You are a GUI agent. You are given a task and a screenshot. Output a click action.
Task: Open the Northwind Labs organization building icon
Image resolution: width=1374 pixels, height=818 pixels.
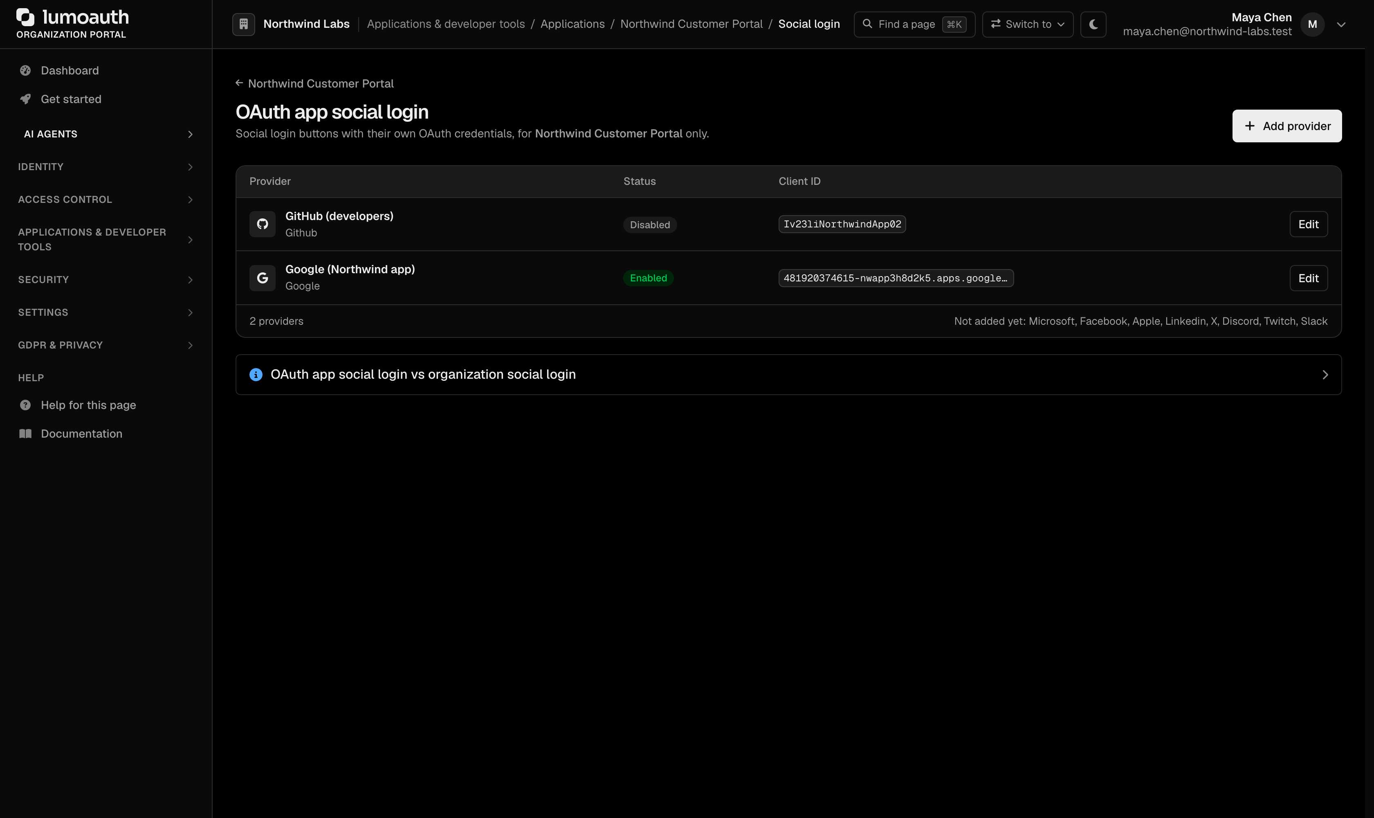pos(244,24)
